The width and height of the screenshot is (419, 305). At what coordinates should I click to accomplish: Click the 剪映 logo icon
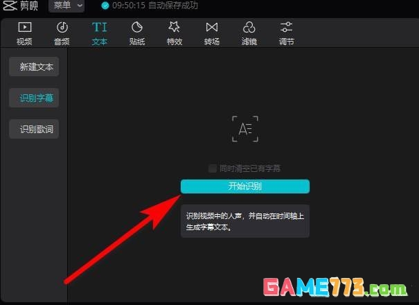pyautogui.click(x=10, y=6)
